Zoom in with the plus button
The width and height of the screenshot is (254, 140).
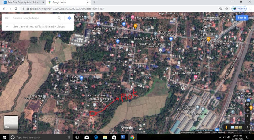coord(248,116)
